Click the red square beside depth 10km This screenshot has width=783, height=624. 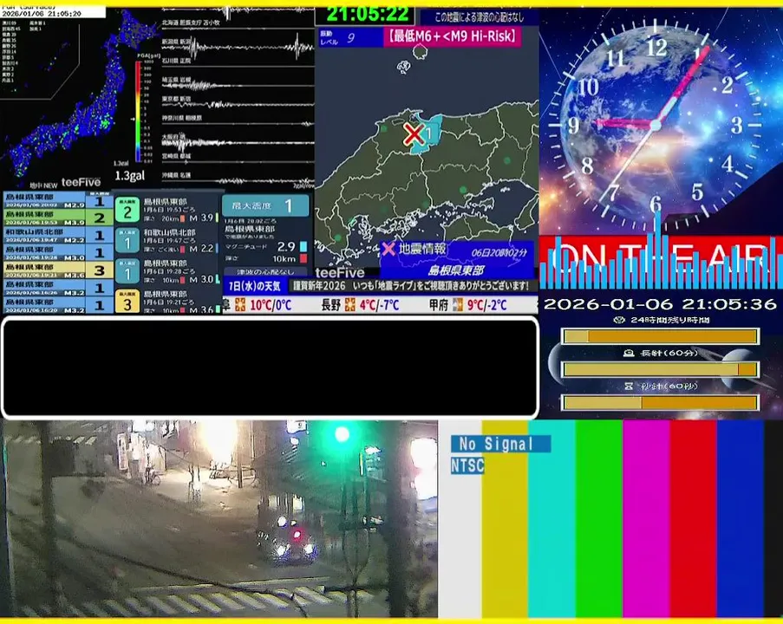tap(303, 258)
